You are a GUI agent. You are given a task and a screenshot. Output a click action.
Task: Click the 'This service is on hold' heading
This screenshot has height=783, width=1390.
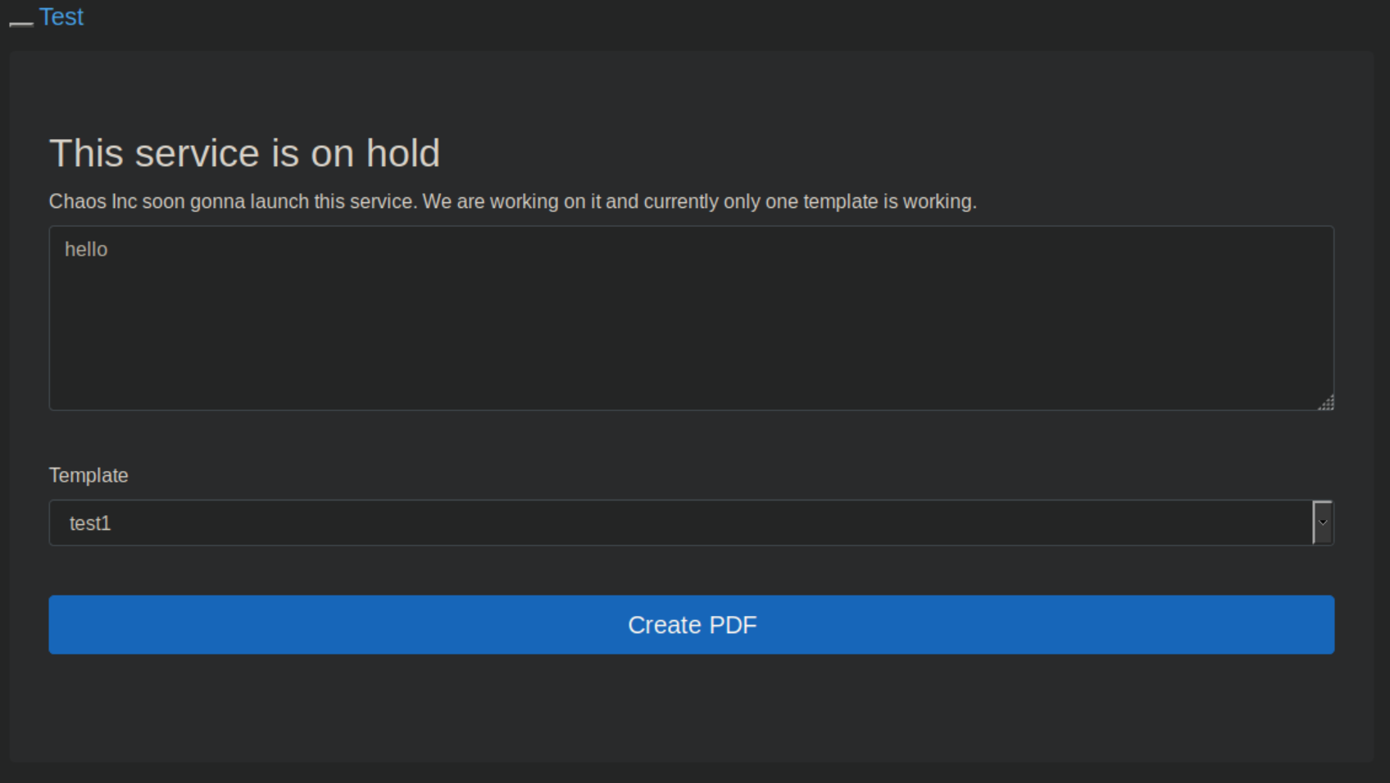click(244, 153)
